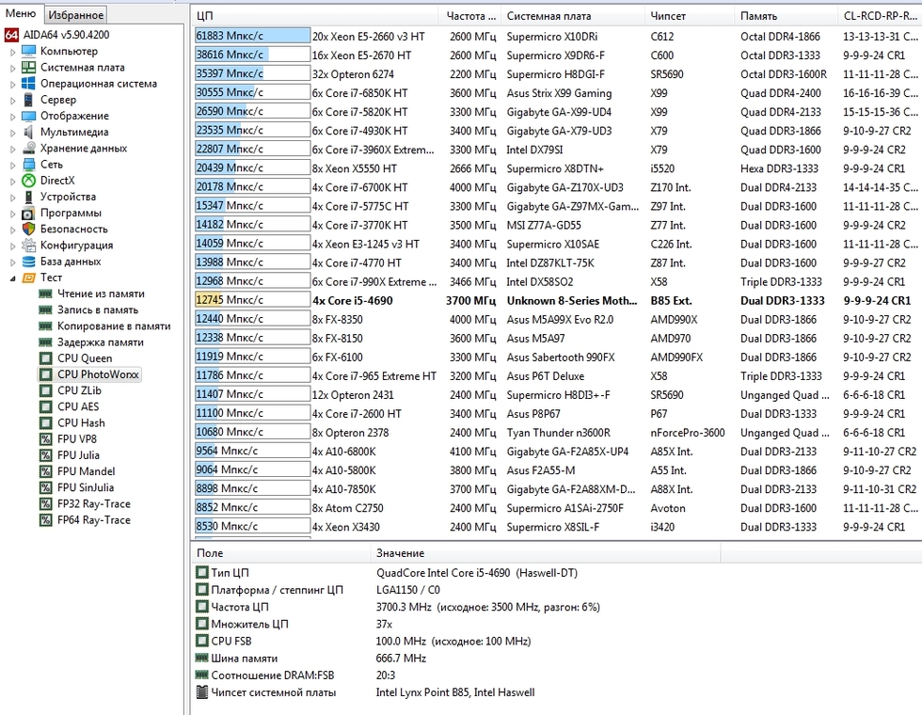
Task: Switch to the Избранное tab
Action: click(x=76, y=14)
